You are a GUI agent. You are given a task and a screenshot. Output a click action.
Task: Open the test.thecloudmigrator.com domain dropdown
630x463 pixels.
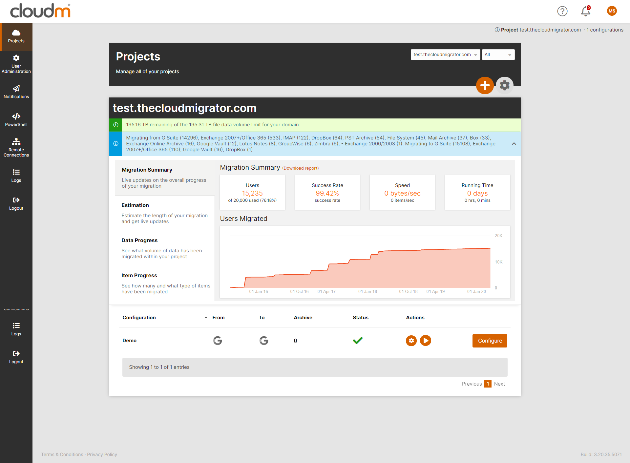coord(445,55)
